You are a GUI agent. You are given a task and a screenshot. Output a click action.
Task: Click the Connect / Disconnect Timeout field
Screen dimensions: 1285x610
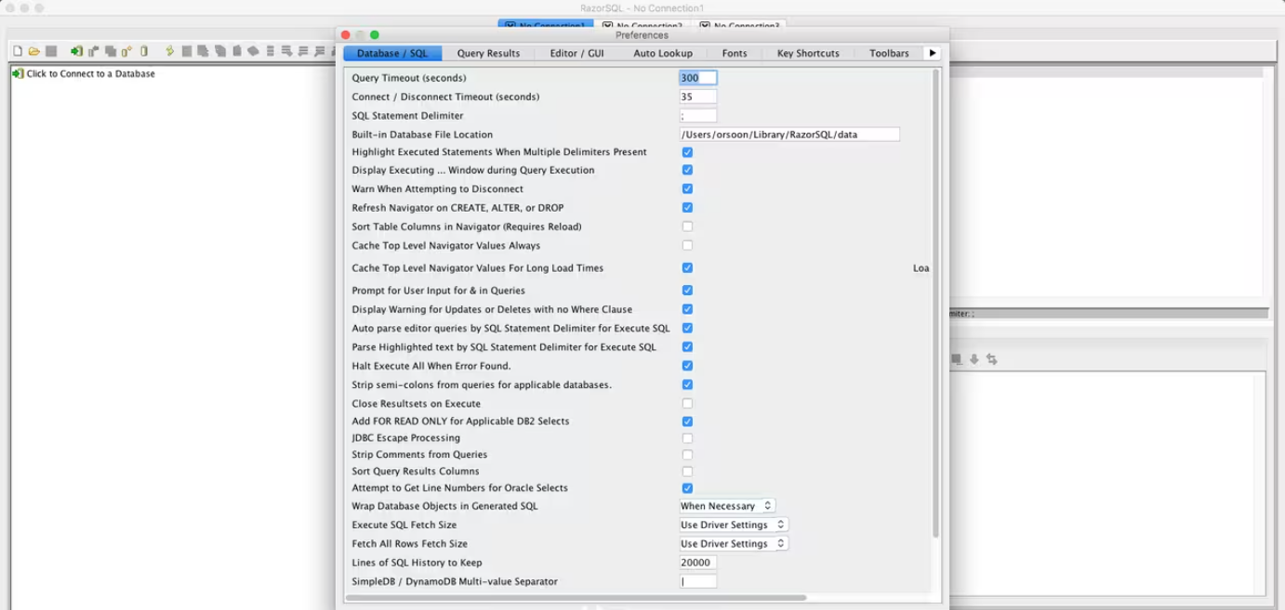698,97
